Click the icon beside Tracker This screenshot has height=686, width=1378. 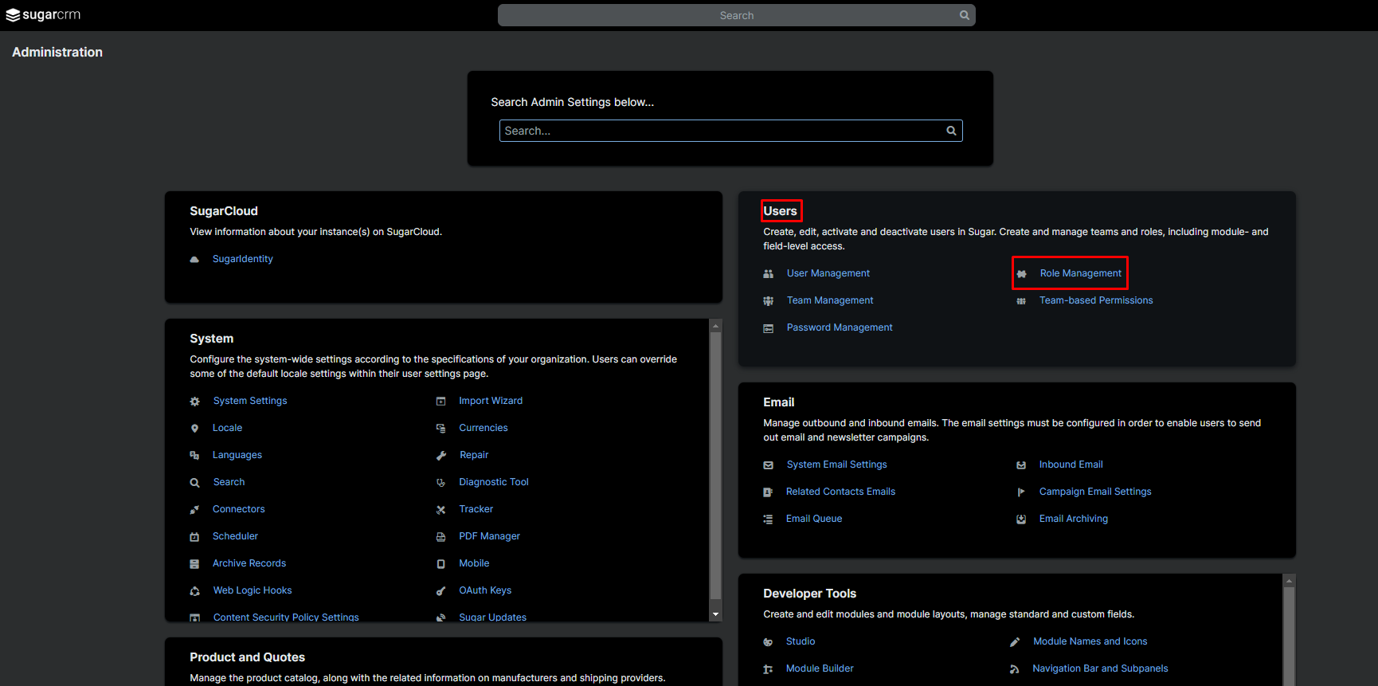pos(440,510)
